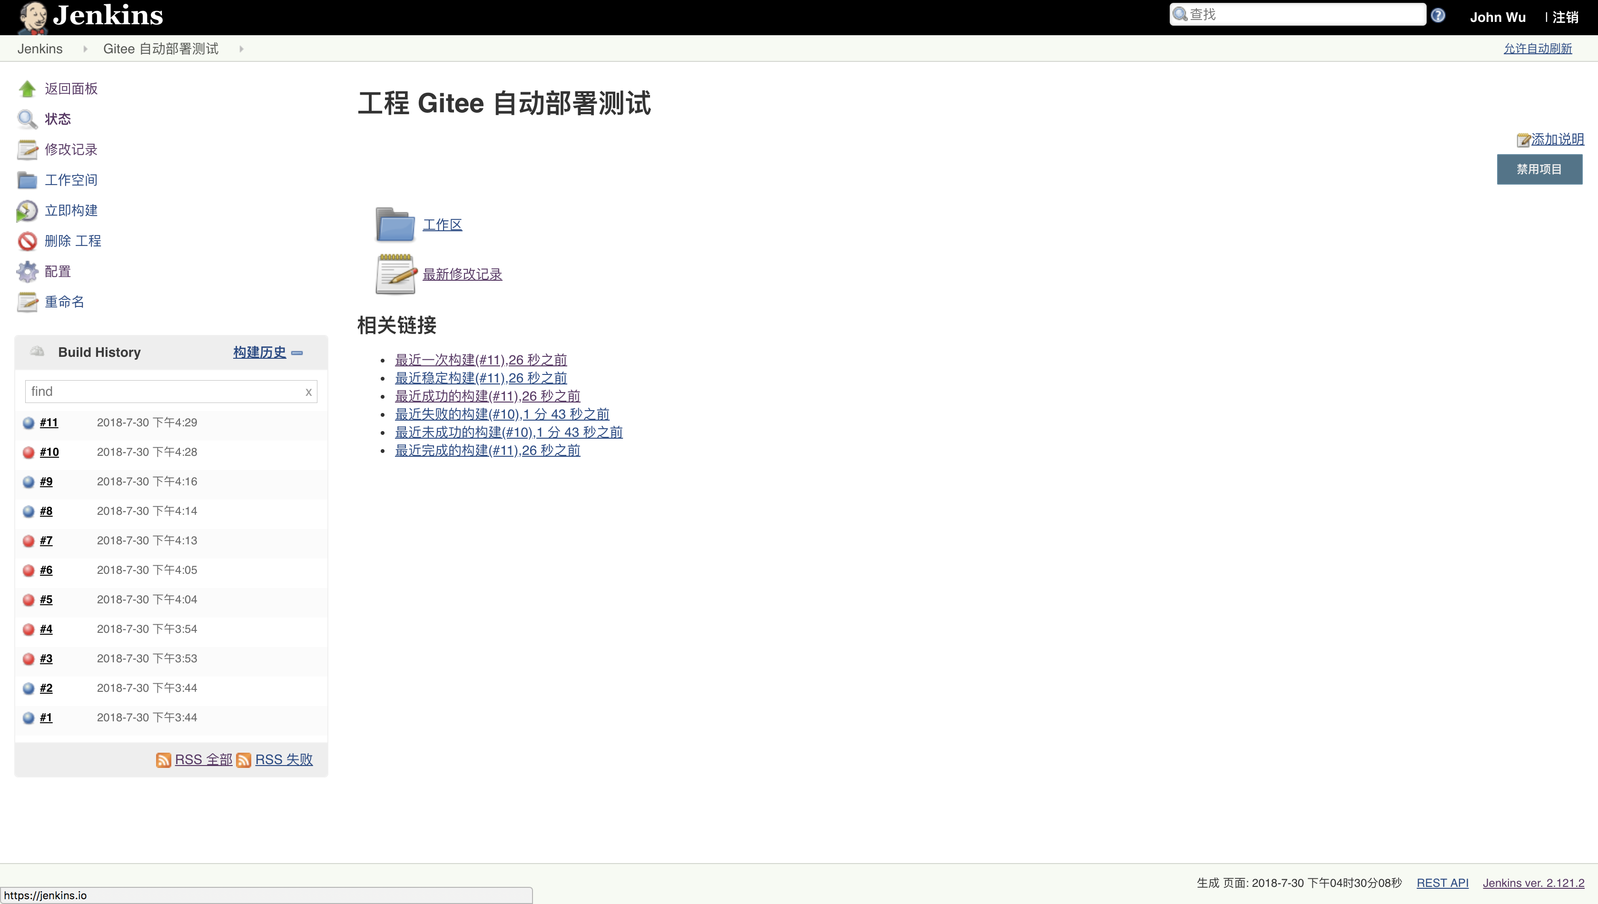
Task: Click the RSS 全部 feed icon
Action: point(163,760)
